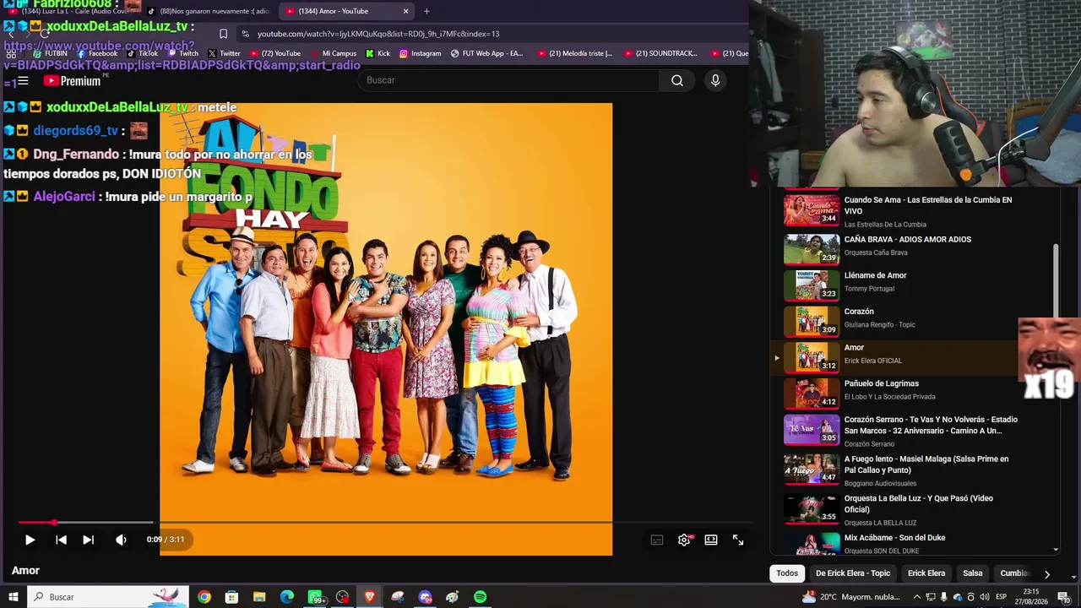Mute the YouTube player volume

tap(121, 540)
